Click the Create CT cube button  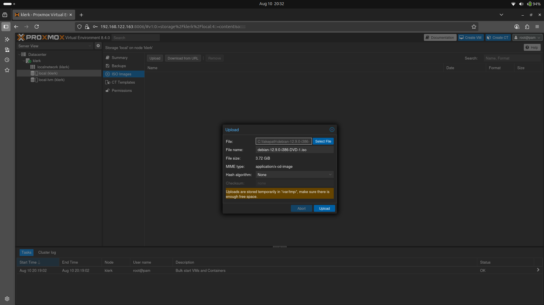pyautogui.click(x=498, y=37)
